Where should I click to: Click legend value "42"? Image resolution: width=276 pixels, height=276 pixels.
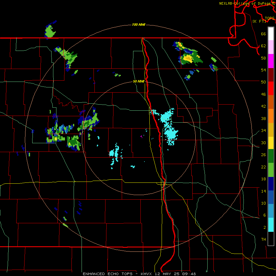[263, 106]
